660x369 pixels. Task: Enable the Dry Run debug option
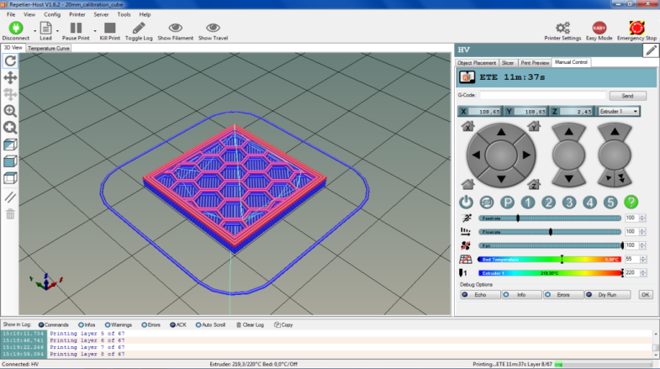tap(606, 295)
